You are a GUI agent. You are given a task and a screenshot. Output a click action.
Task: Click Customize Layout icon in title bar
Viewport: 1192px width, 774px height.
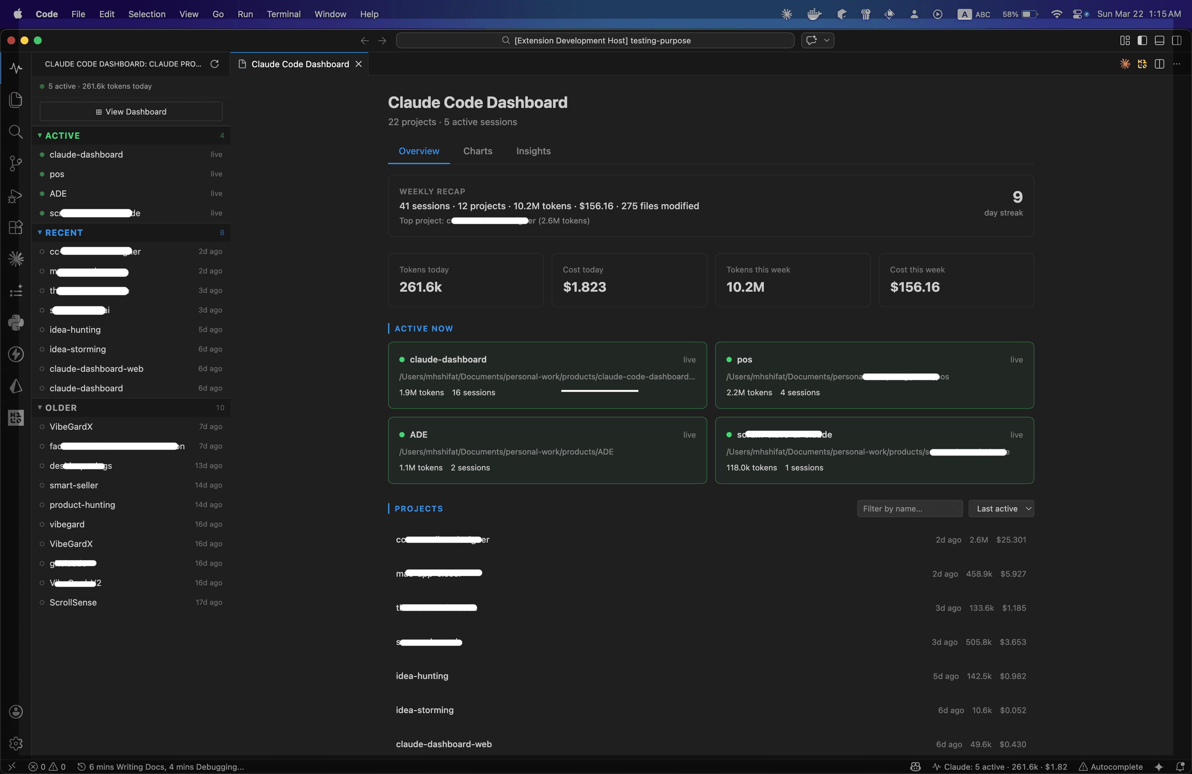tap(1125, 40)
